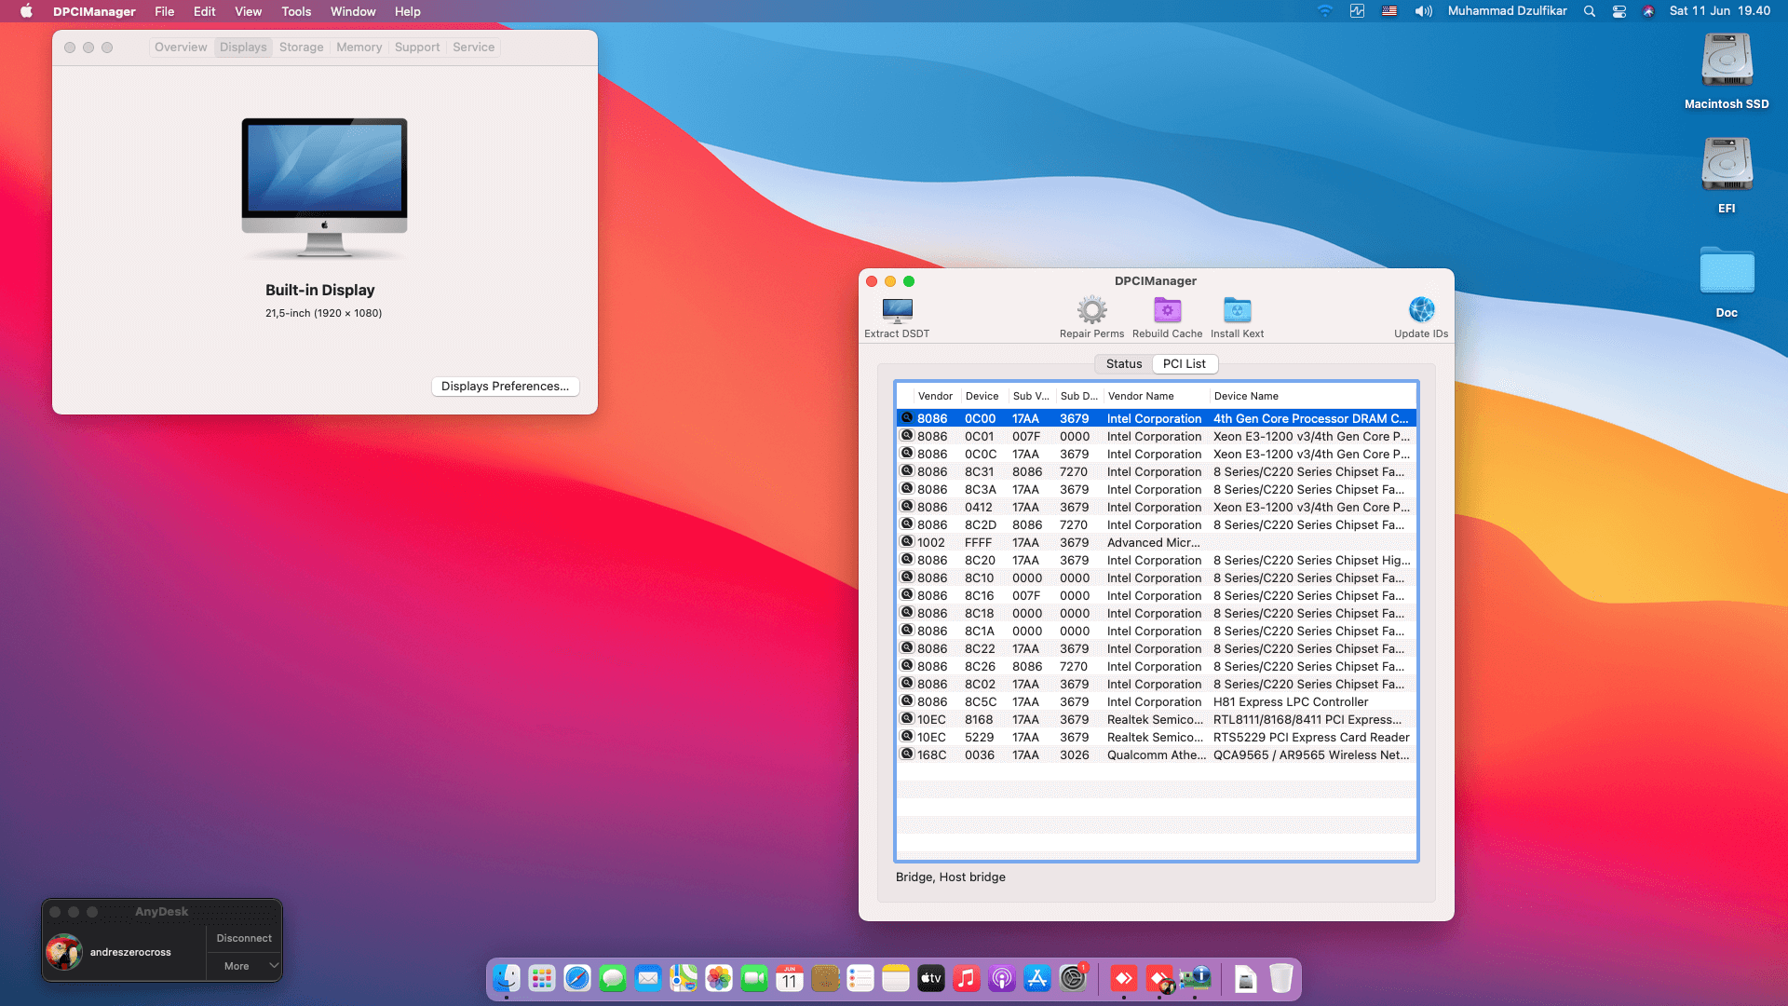Image resolution: width=1788 pixels, height=1006 pixels.
Task: Open the Service tab in About window
Action: point(473,48)
